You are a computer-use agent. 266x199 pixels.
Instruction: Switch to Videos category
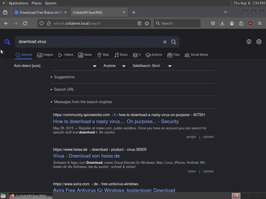pyautogui.click(x=66, y=55)
